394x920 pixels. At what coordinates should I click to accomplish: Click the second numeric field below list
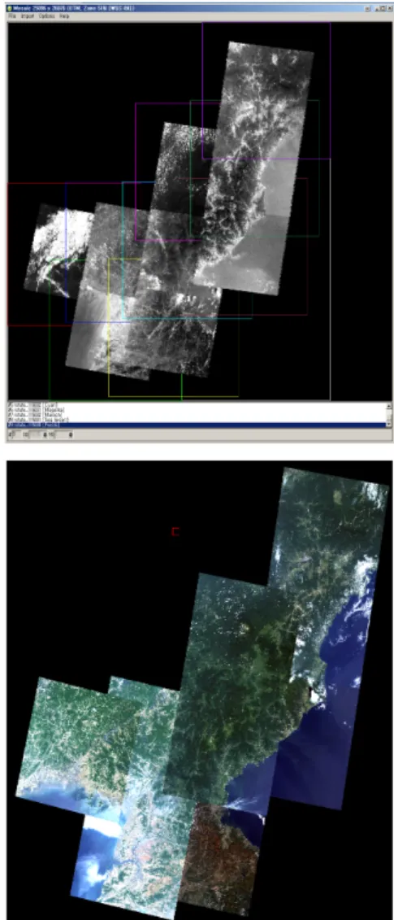tap(38, 434)
